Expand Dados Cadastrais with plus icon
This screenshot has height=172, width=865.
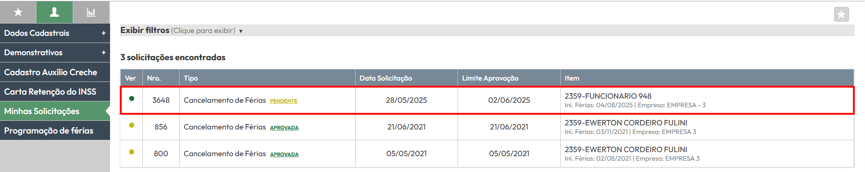click(x=104, y=33)
